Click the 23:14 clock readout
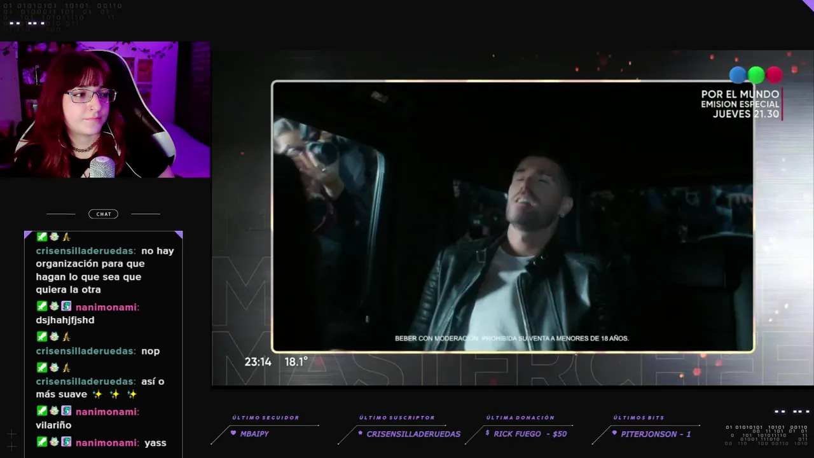The width and height of the screenshot is (814, 458). [258, 361]
